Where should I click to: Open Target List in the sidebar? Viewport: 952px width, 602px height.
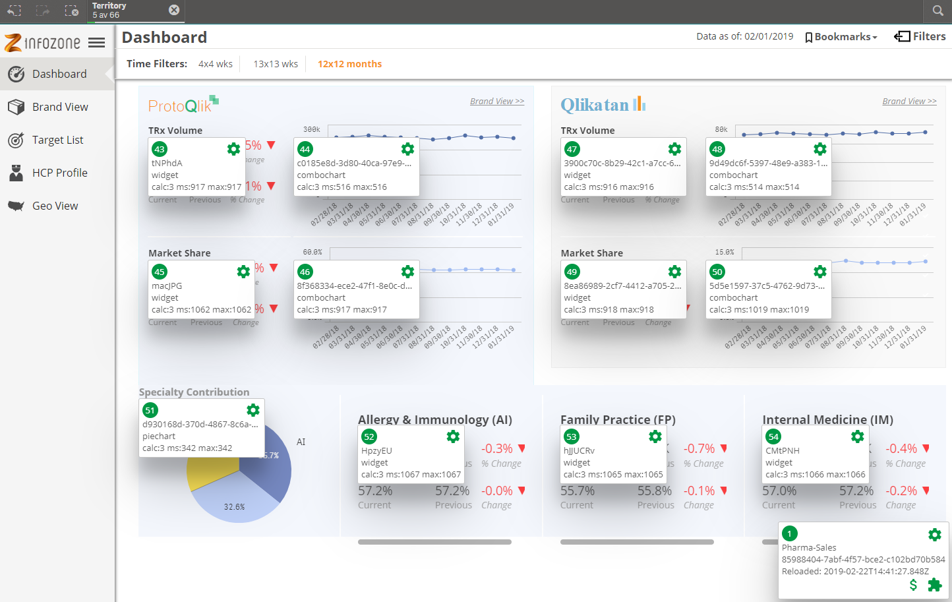point(57,140)
